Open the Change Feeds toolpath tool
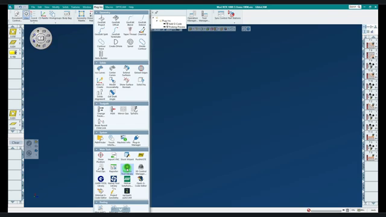The width and height of the screenshot is (386, 217). (x=101, y=112)
